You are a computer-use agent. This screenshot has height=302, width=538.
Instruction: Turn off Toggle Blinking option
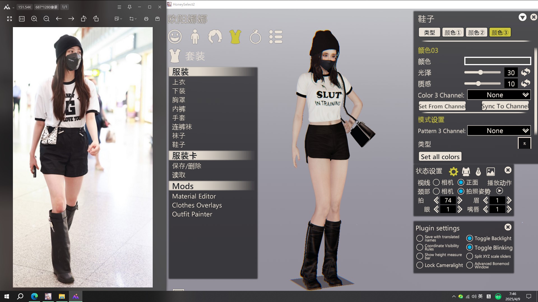click(x=470, y=247)
